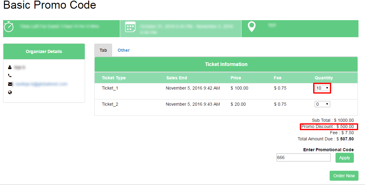The height and width of the screenshot is (185, 365).
Task: Click the location pin icon
Action: pyautogui.click(x=252, y=27)
